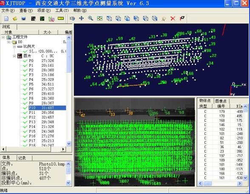Click the 00 folder icon in tree
Image resolution: width=250 pixels, height=194 pixels.
coord(14,42)
